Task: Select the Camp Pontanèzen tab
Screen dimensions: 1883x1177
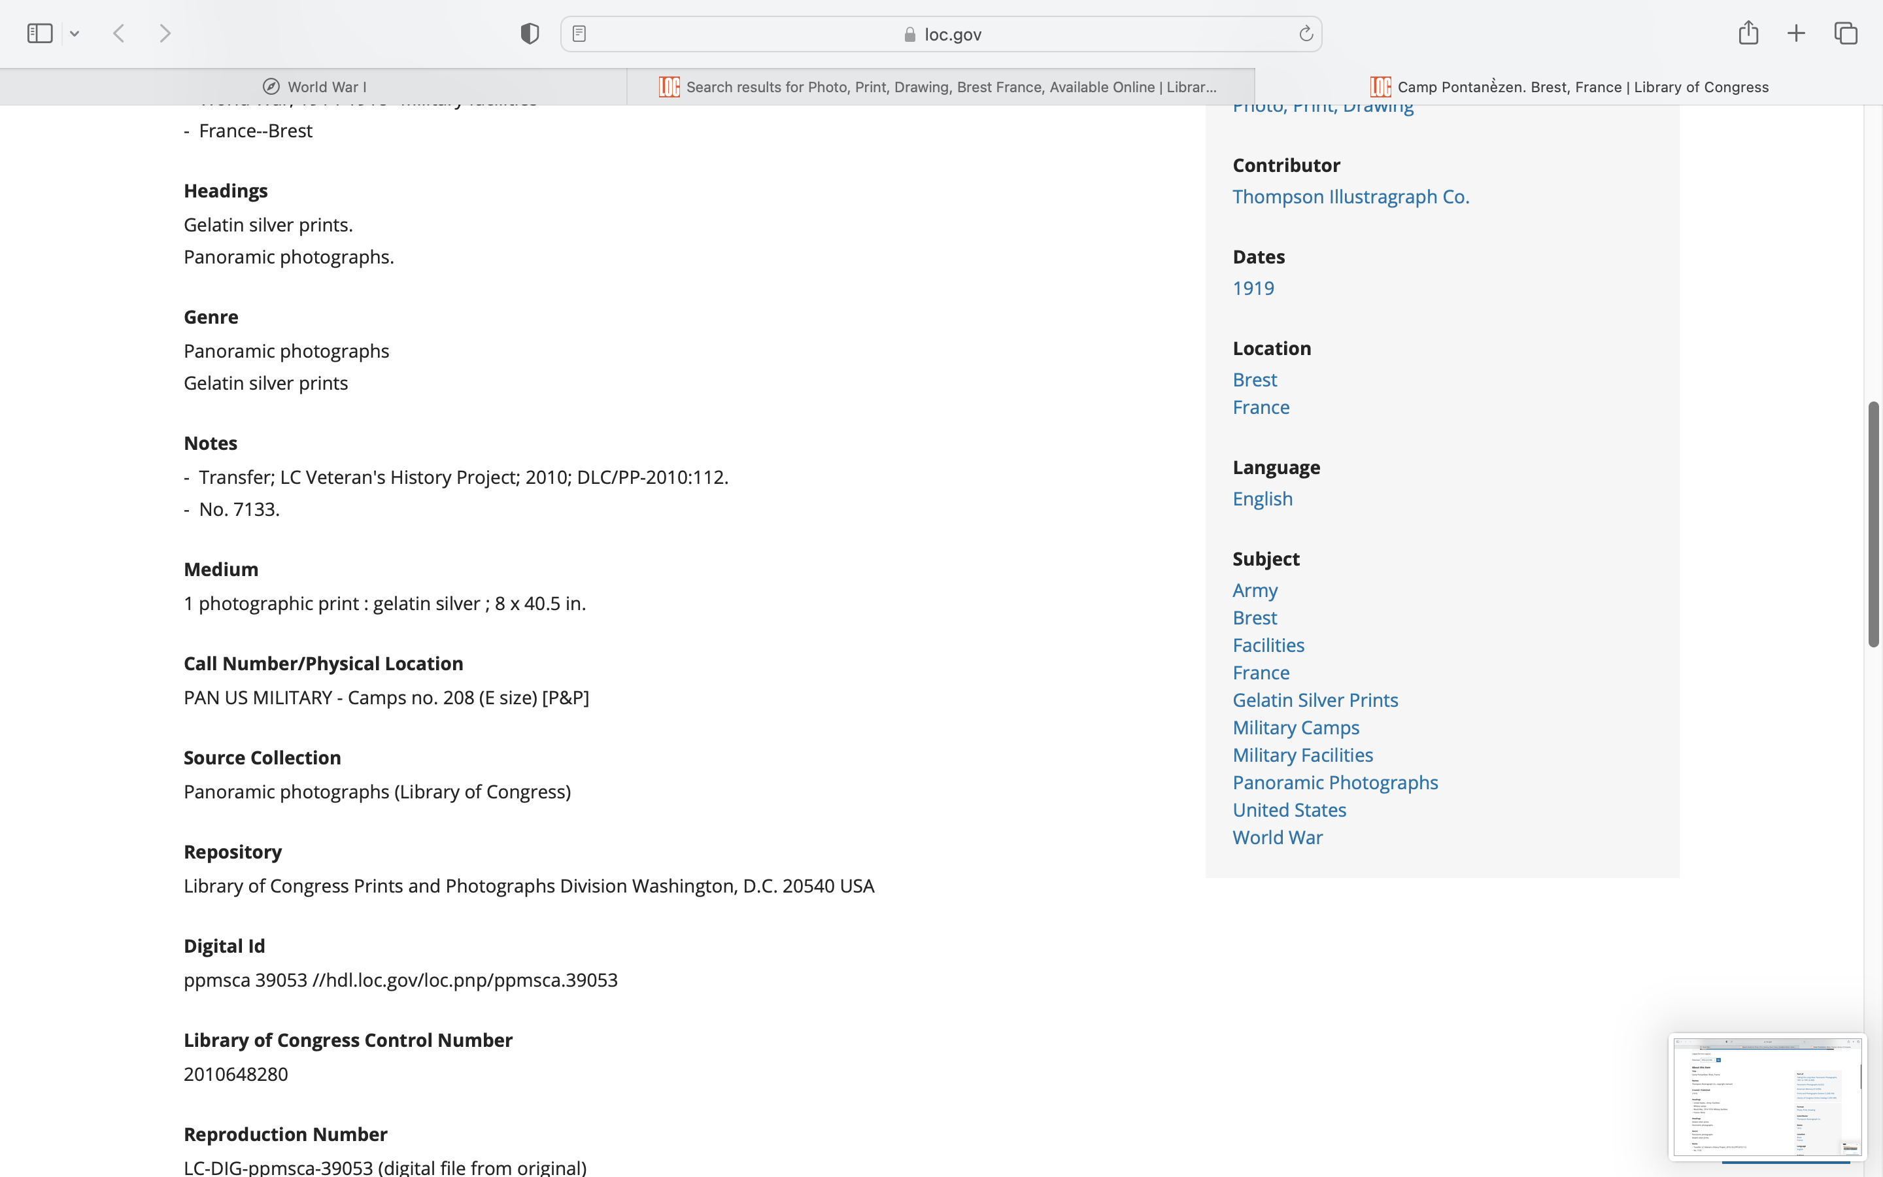Action: [1569, 86]
